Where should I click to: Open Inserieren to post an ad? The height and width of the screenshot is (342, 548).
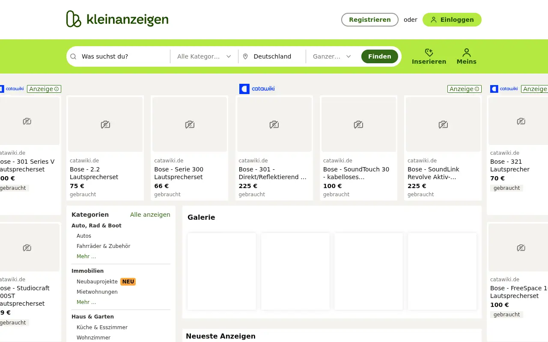click(x=429, y=56)
